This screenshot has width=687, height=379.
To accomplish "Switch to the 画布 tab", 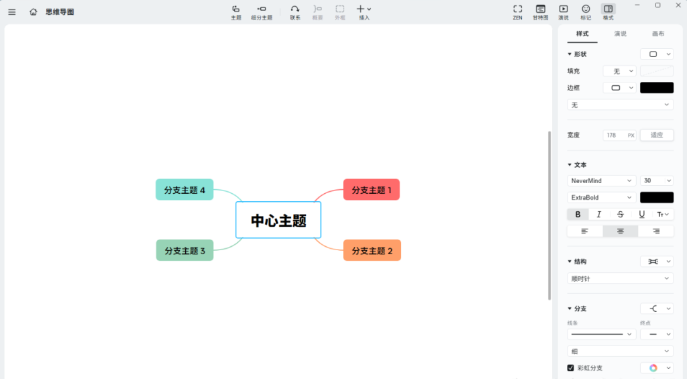I will [x=658, y=34].
